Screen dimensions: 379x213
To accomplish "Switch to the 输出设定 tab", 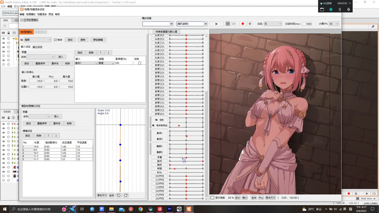I will point(38,47).
